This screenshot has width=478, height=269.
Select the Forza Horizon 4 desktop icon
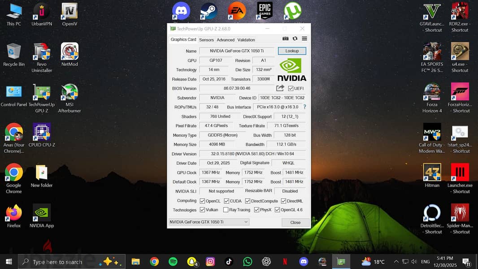pos(432,98)
